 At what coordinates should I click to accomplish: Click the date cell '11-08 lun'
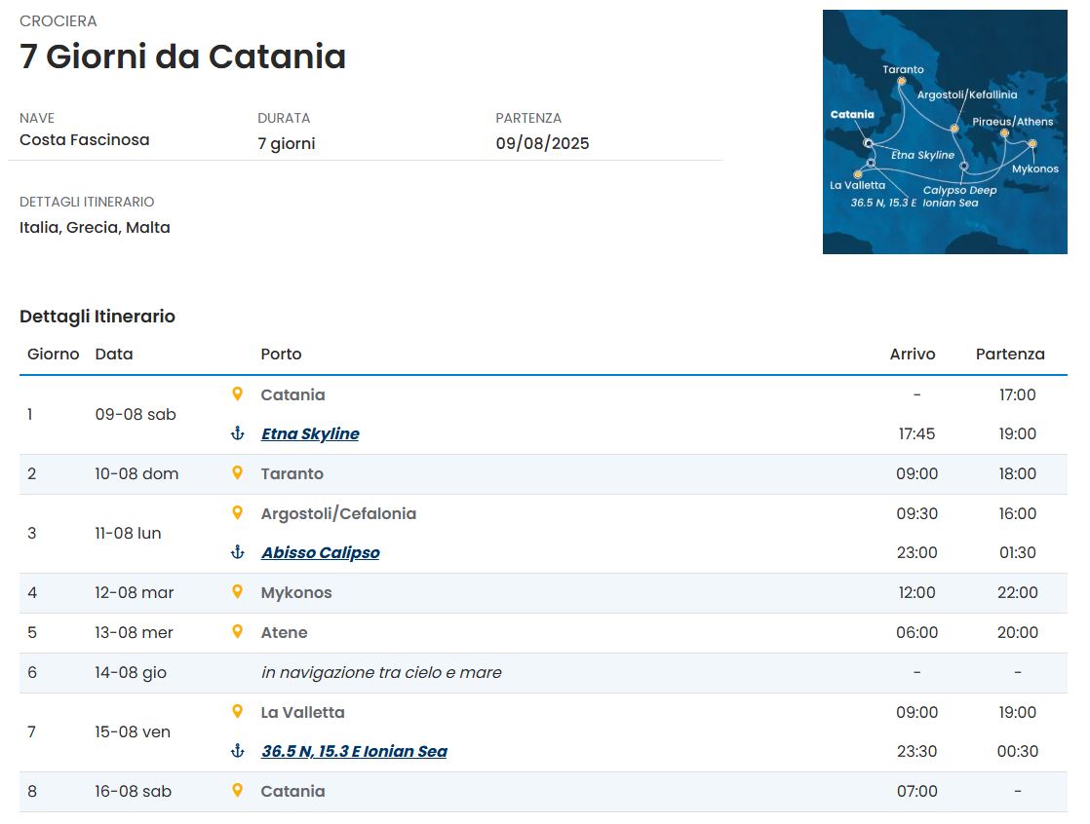point(128,533)
